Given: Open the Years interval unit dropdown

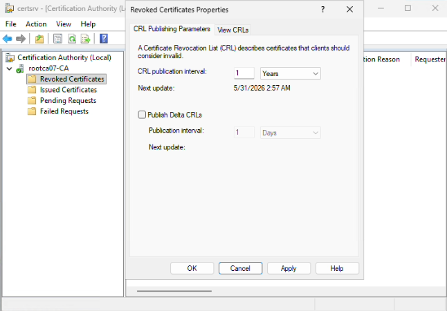Looking at the screenshot, I should [x=290, y=73].
